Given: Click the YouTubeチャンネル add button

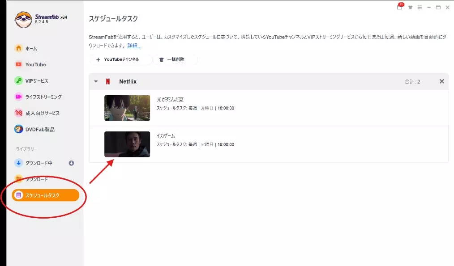Looking at the screenshot, I should (x=121, y=59).
